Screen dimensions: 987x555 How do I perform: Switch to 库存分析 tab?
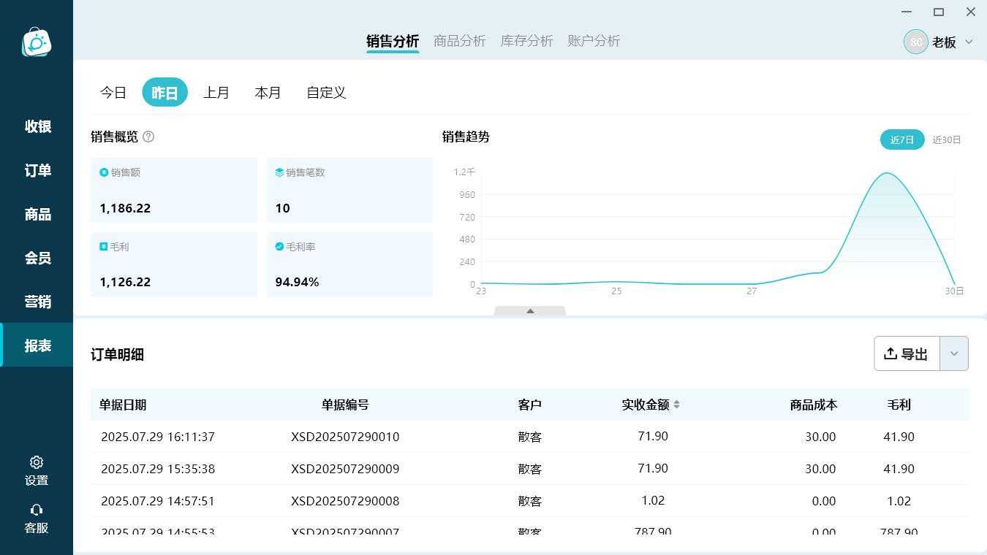point(527,41)
